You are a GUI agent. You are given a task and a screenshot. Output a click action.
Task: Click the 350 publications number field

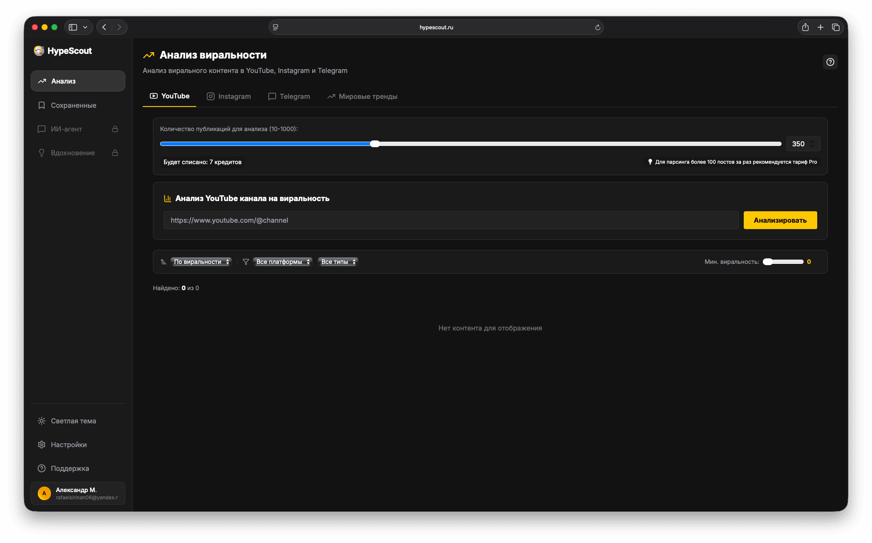(x=803, y=144)
